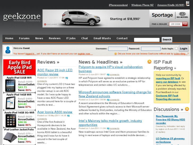Click the News & Headlines » heading
The height and width of the screenshot is (145, 193).
(101, 62)
